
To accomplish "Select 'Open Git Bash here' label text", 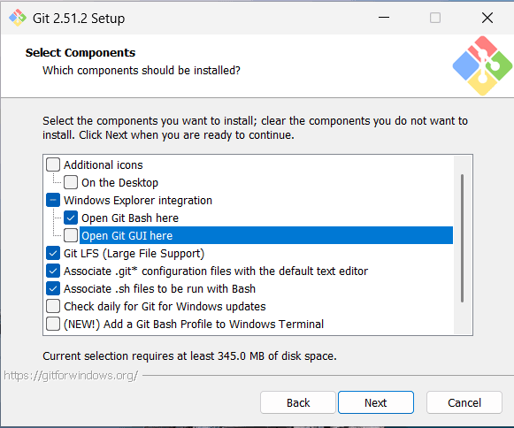I will coord(130,218).
